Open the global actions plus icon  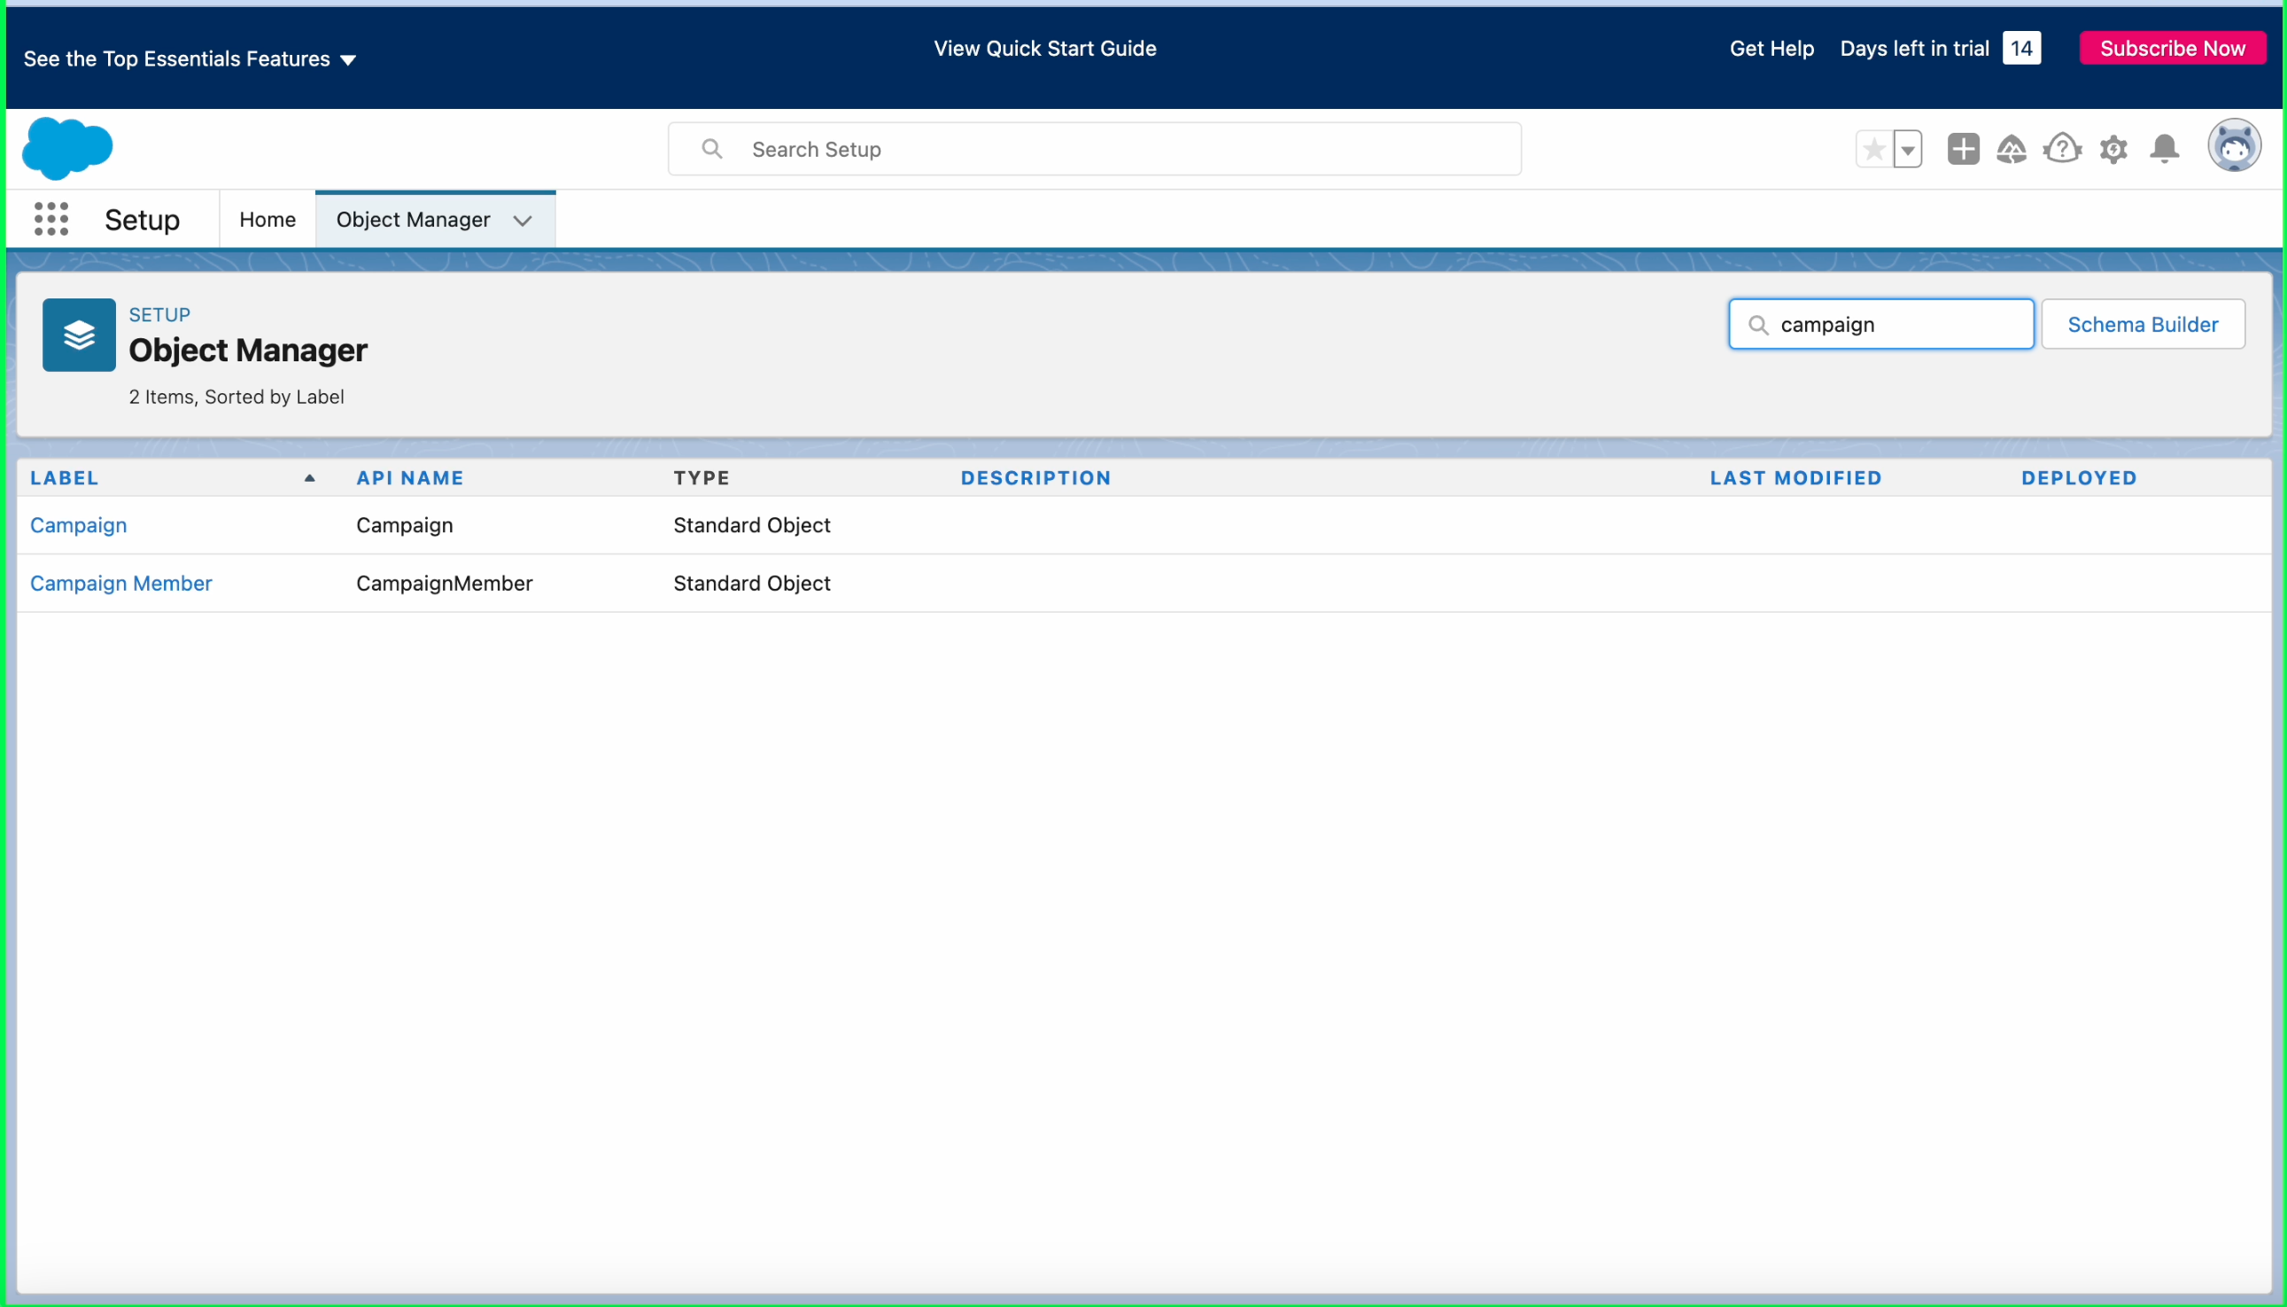click(1963, 149)
